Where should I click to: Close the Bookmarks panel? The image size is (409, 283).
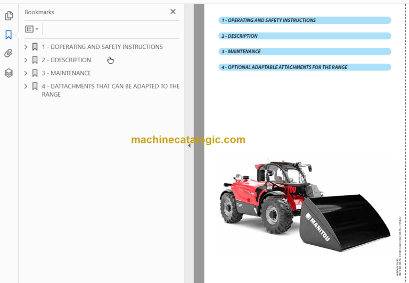(173, 12)
